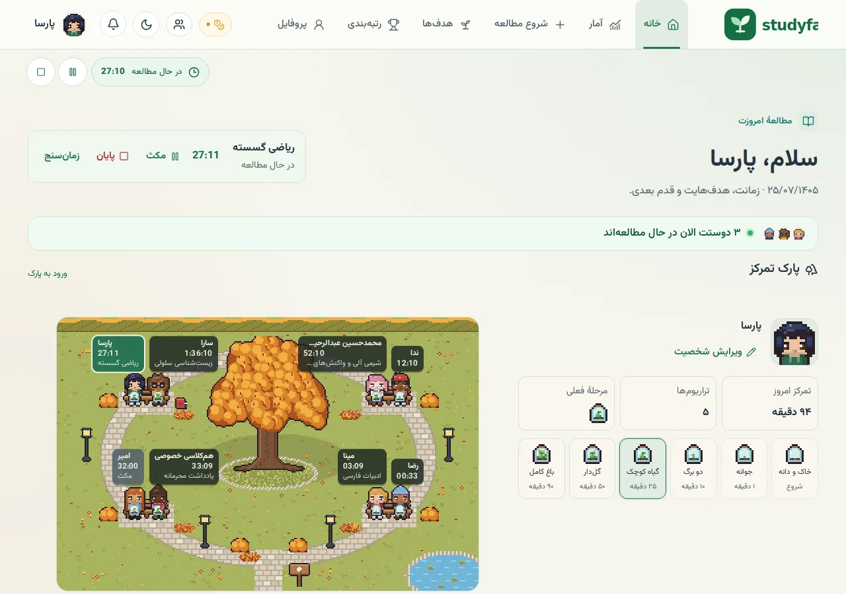Click ورود به پارک link
This screenshot has height=594, width=846.
tap(48, 273)
